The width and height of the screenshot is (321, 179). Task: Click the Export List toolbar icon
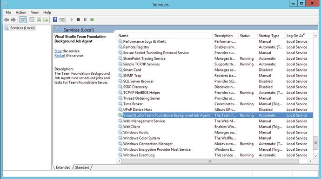46,20
